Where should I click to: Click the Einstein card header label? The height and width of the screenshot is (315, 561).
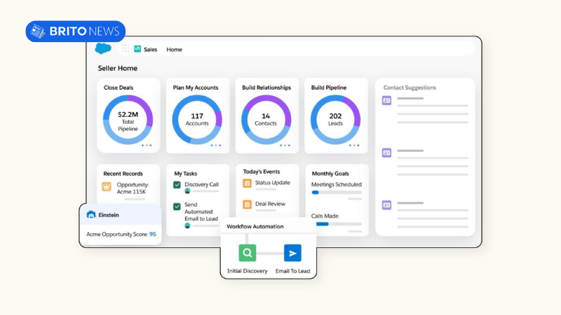coord(109,215)
